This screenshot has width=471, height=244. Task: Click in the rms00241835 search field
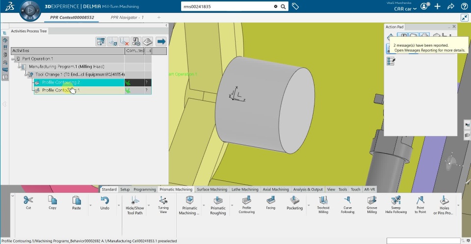click(227, 6)
